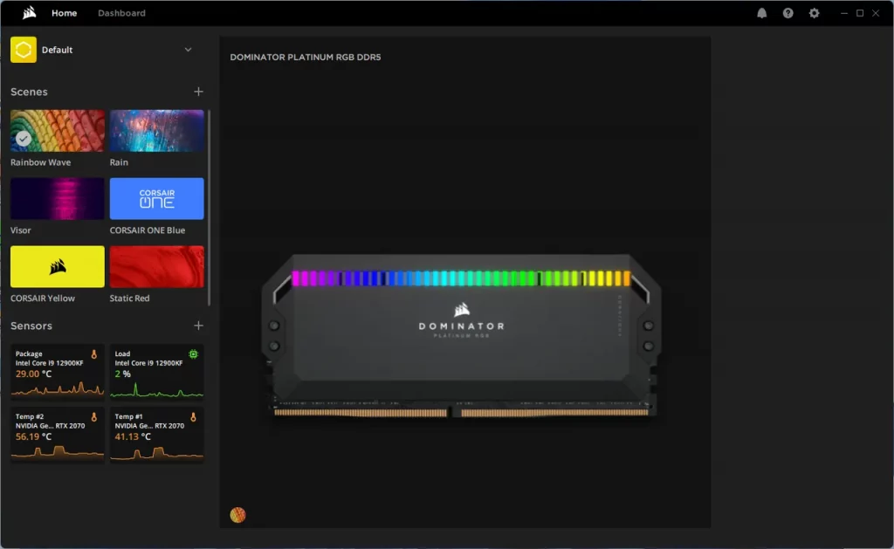Expand the Default profile dropdown
Screen dimensions: 894x549
click(189, 50)
